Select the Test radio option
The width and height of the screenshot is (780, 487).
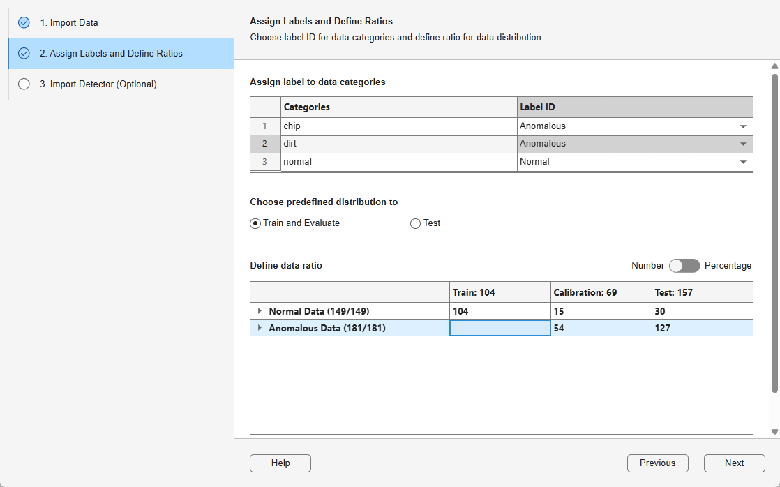[415, 224]
